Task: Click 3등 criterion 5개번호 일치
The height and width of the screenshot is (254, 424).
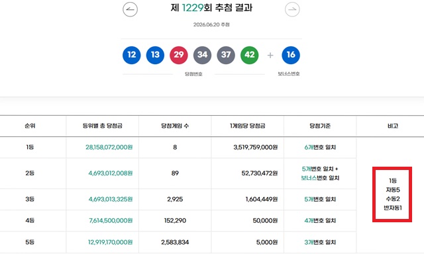Action: click(x=320, y=199)
